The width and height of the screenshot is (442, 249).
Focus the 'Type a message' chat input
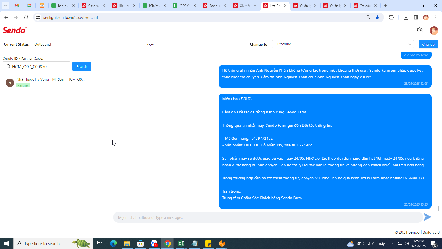(268, 217)
